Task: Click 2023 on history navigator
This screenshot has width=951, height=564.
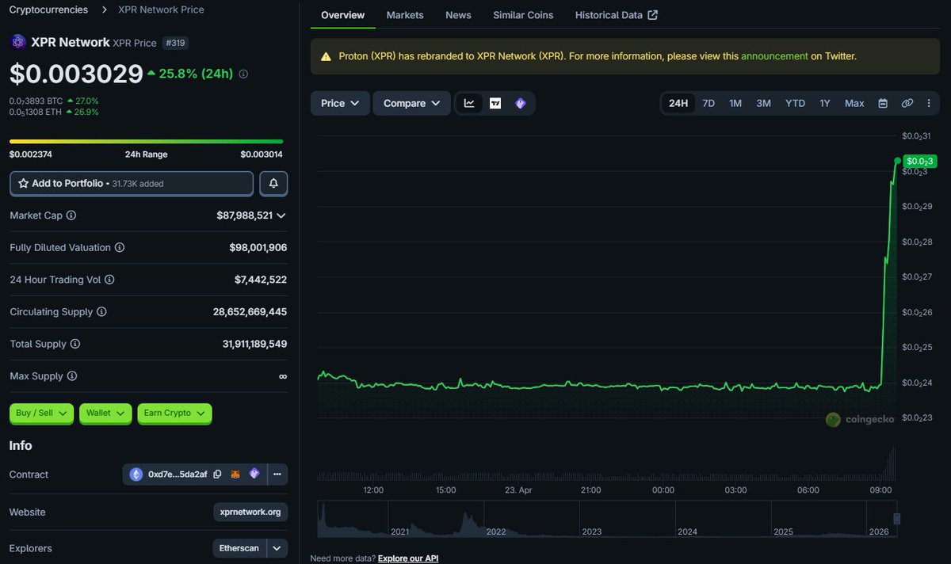Action: click(591, 532)
